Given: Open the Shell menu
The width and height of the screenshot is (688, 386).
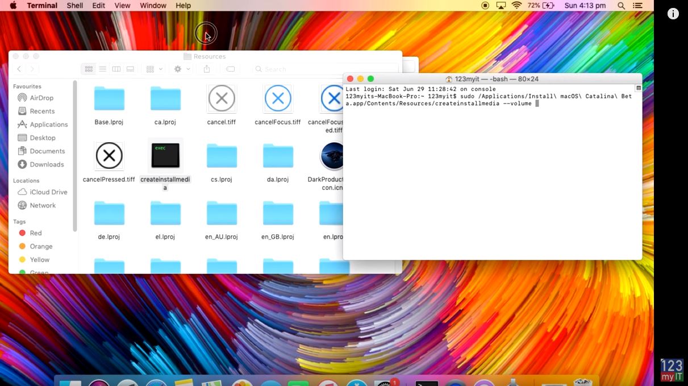Looking at the screenshot, I should [x=75, y=6].
